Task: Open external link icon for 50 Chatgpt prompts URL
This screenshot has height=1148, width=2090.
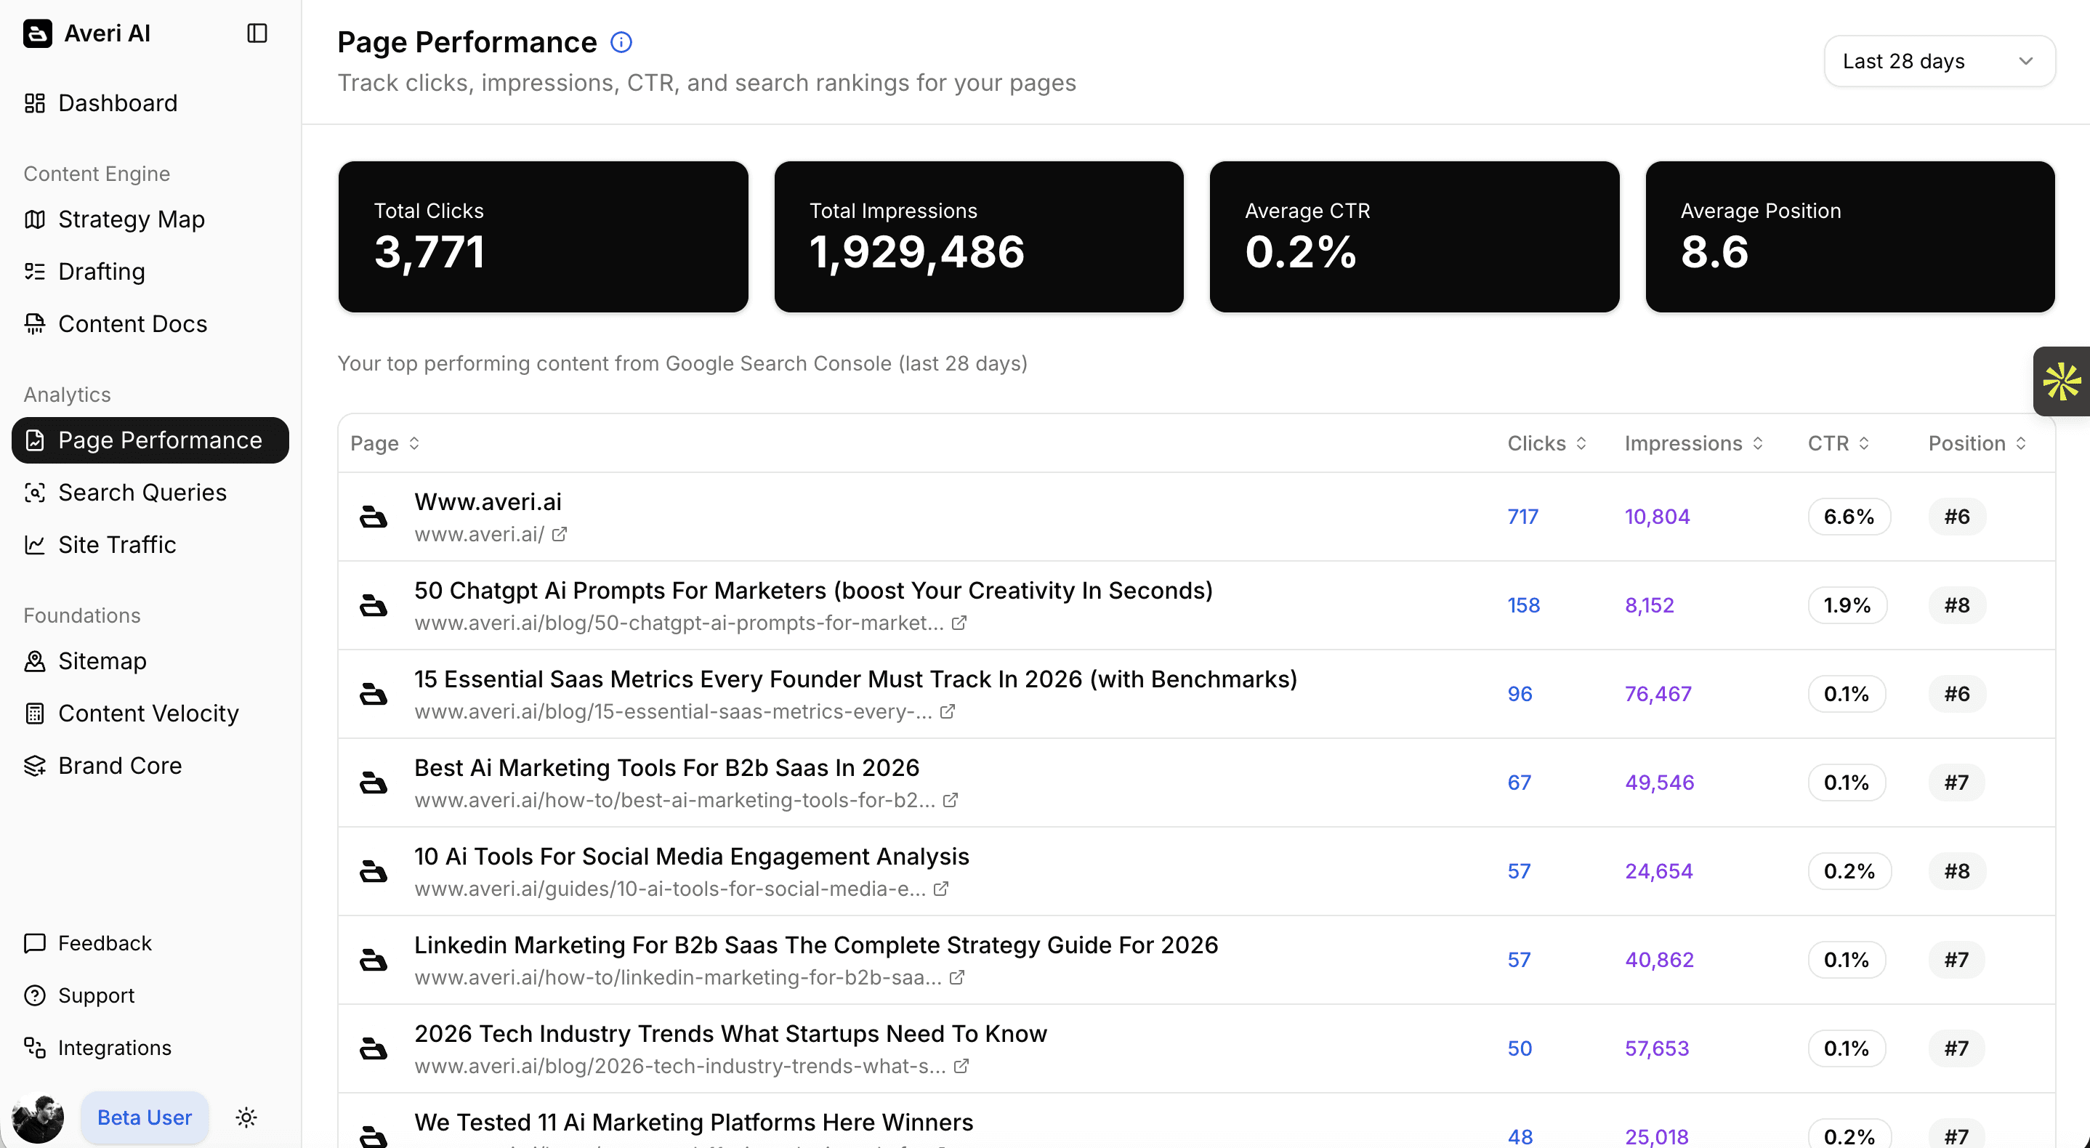Action: point(959,623)
